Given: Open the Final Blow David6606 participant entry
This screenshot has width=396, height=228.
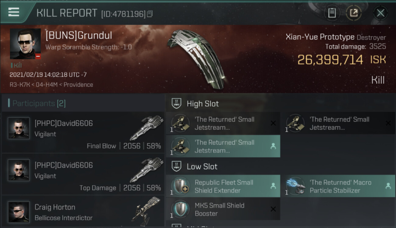Looking at the screenshot, I should coord(83,132).
